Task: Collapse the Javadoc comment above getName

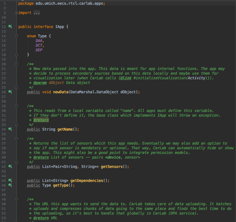Action: pyautogui.click(x=16, y=106)
